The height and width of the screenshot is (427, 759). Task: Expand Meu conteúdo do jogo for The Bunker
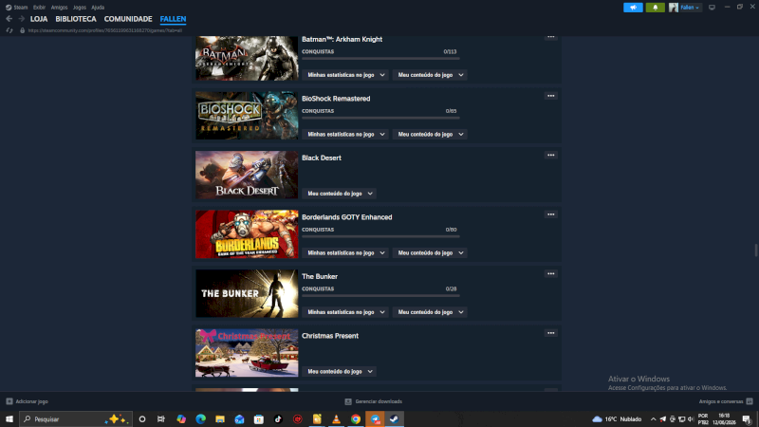coord(430,312)
